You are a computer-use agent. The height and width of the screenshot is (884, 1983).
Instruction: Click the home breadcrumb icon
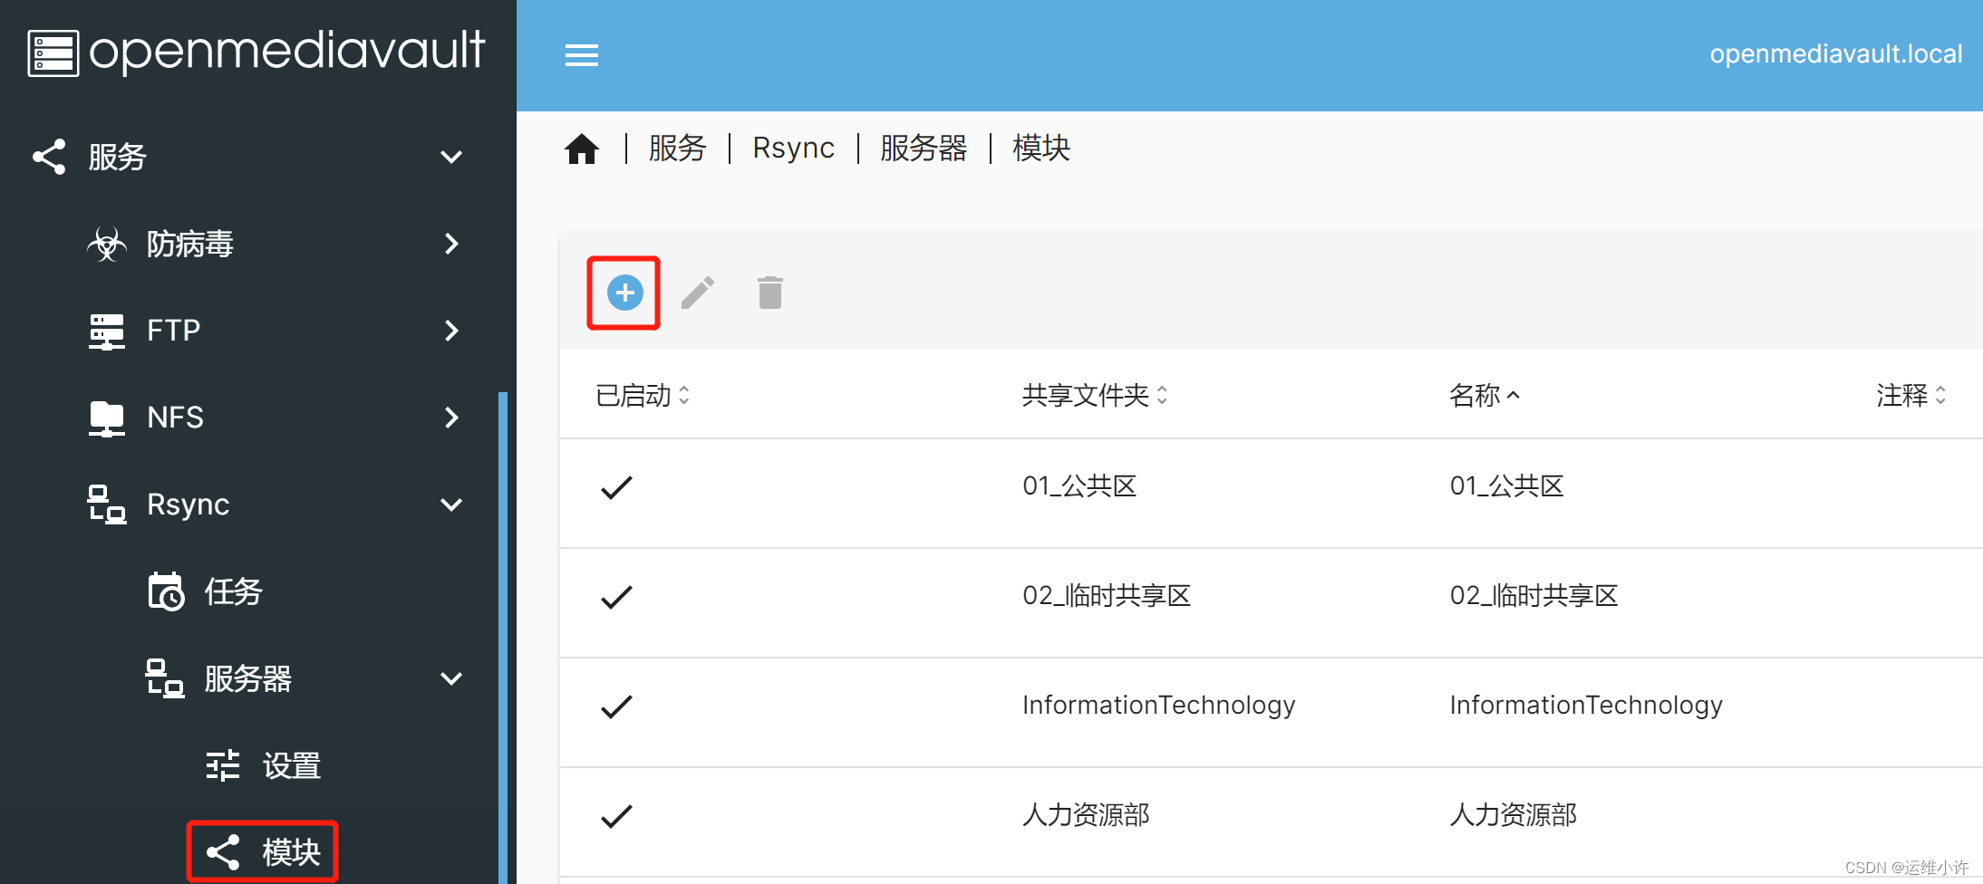point(581,148)
